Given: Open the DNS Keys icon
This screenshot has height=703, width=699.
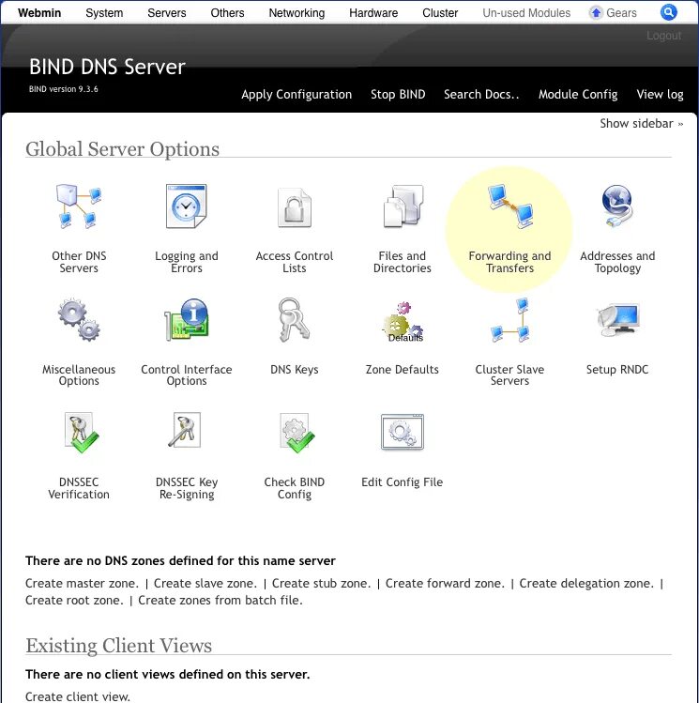Looking at the screenshot, I should click(294, 320).
